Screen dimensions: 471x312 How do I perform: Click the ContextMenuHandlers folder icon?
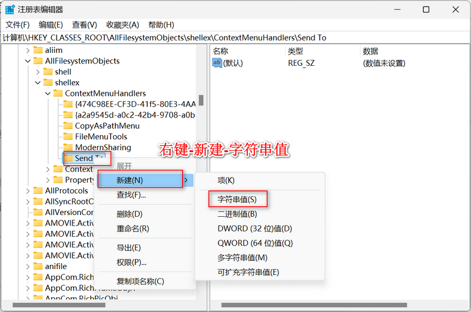pyautogui.click(x=58, y=93)
